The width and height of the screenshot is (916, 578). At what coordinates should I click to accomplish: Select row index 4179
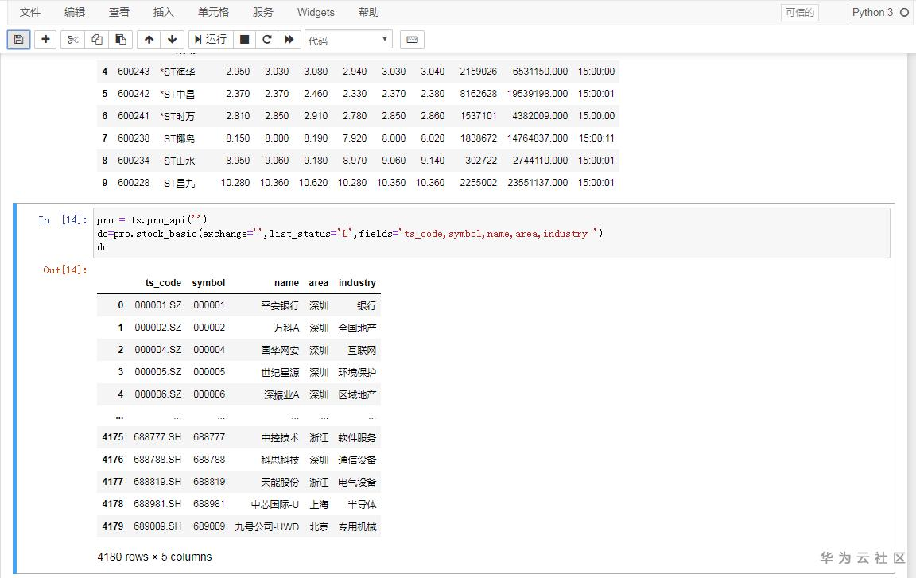(113, 526)
